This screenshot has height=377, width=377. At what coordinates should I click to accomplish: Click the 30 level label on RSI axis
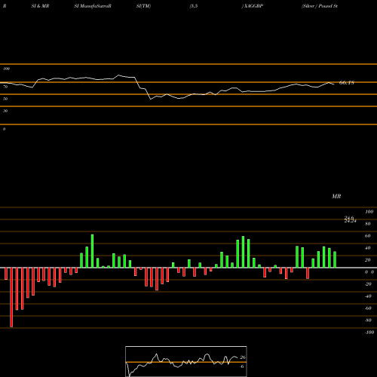[5, 111]
